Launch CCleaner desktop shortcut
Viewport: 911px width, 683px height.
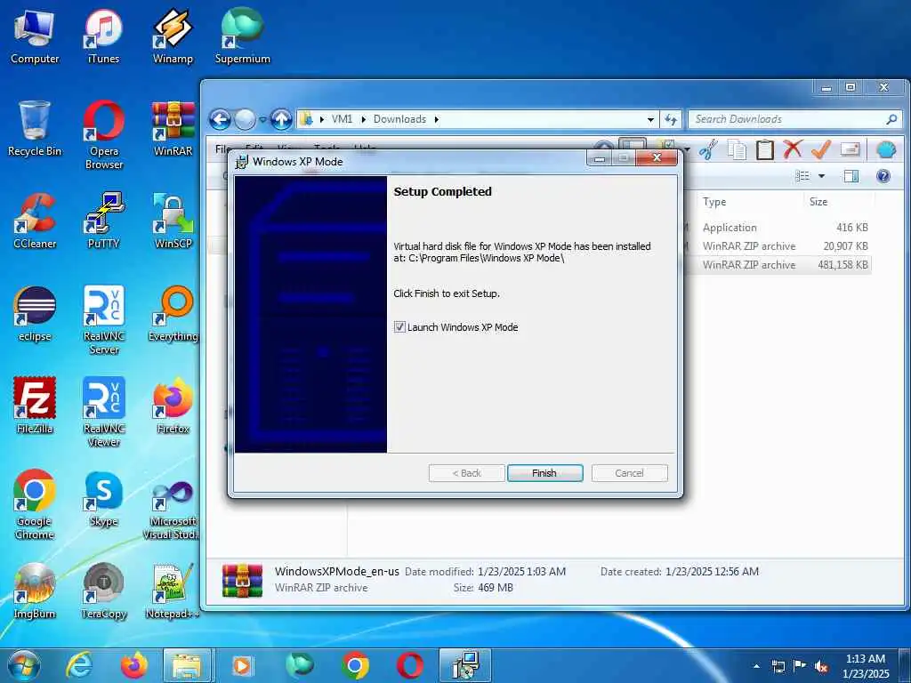35,221
